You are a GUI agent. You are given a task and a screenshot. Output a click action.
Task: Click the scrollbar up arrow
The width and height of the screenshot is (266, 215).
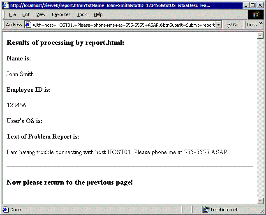tap(260, 35)
